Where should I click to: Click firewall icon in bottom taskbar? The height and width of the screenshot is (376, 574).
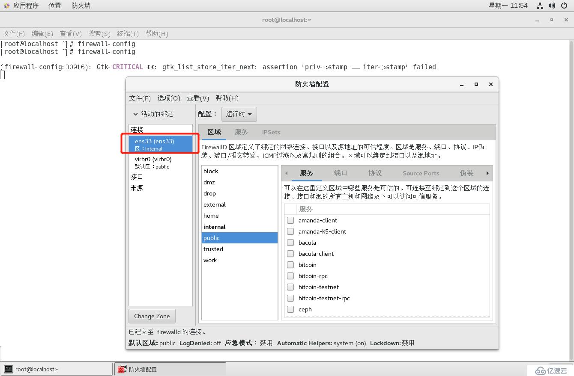pyautogui.click(x=122, y=369)
